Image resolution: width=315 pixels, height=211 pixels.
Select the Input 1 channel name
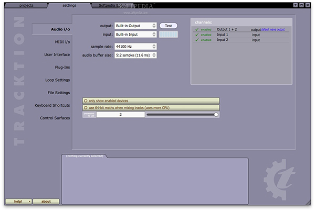(222, 35)
